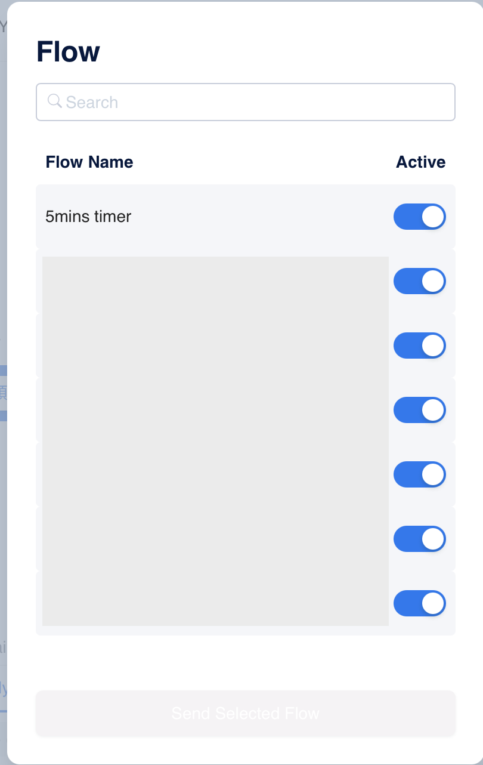This screenshot has height=765, width=483.
Task: Select the fourth flow row in the list
Action: 215,410
